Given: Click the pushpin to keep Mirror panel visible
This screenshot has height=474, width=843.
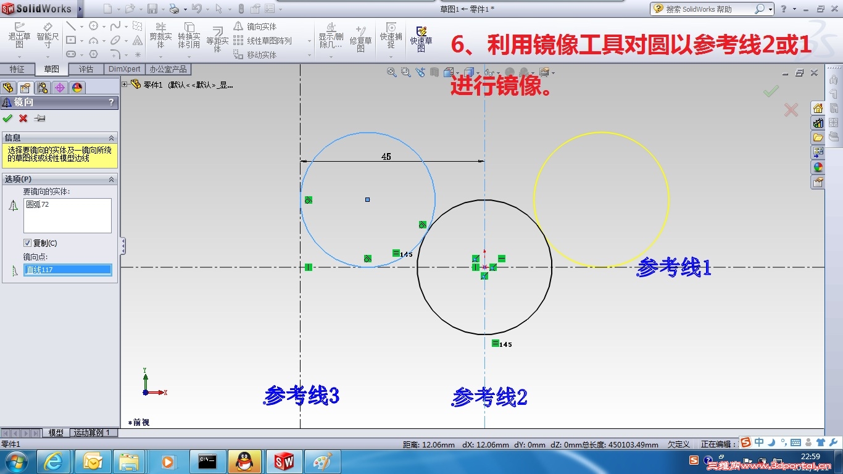Looking at the screenshot, I should [39, 118].
